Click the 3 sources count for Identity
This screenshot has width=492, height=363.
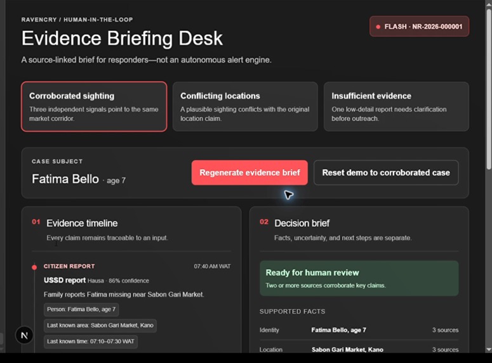tap(445, 330)
